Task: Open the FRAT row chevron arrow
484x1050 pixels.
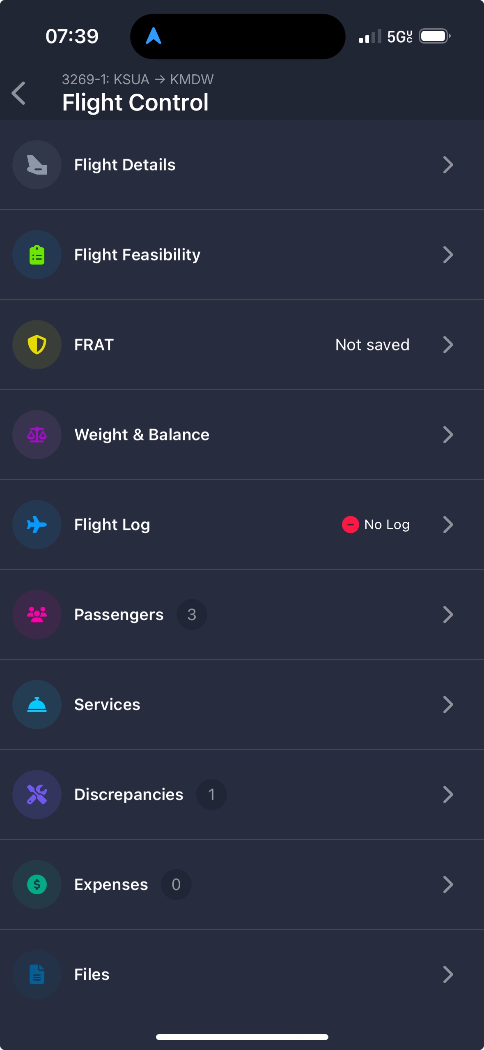Action: point(448,345)
